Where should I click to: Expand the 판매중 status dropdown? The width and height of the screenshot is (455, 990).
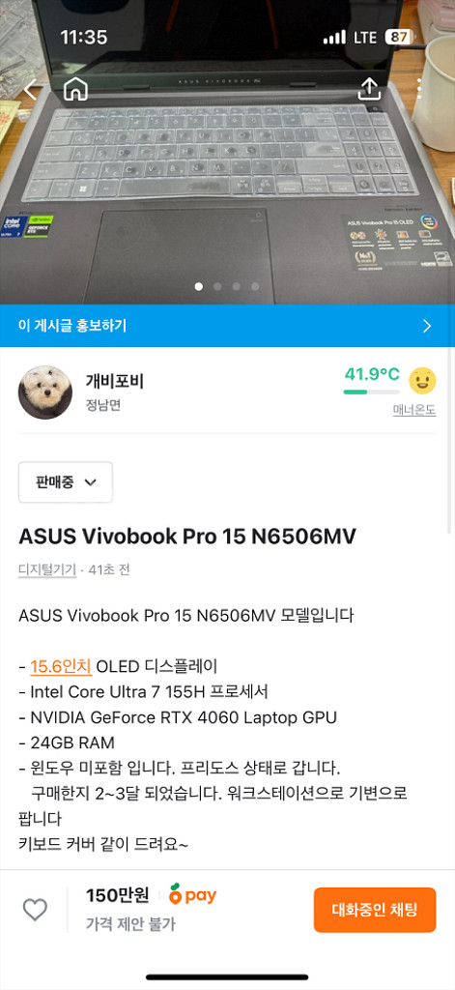[x=66, y=482]
